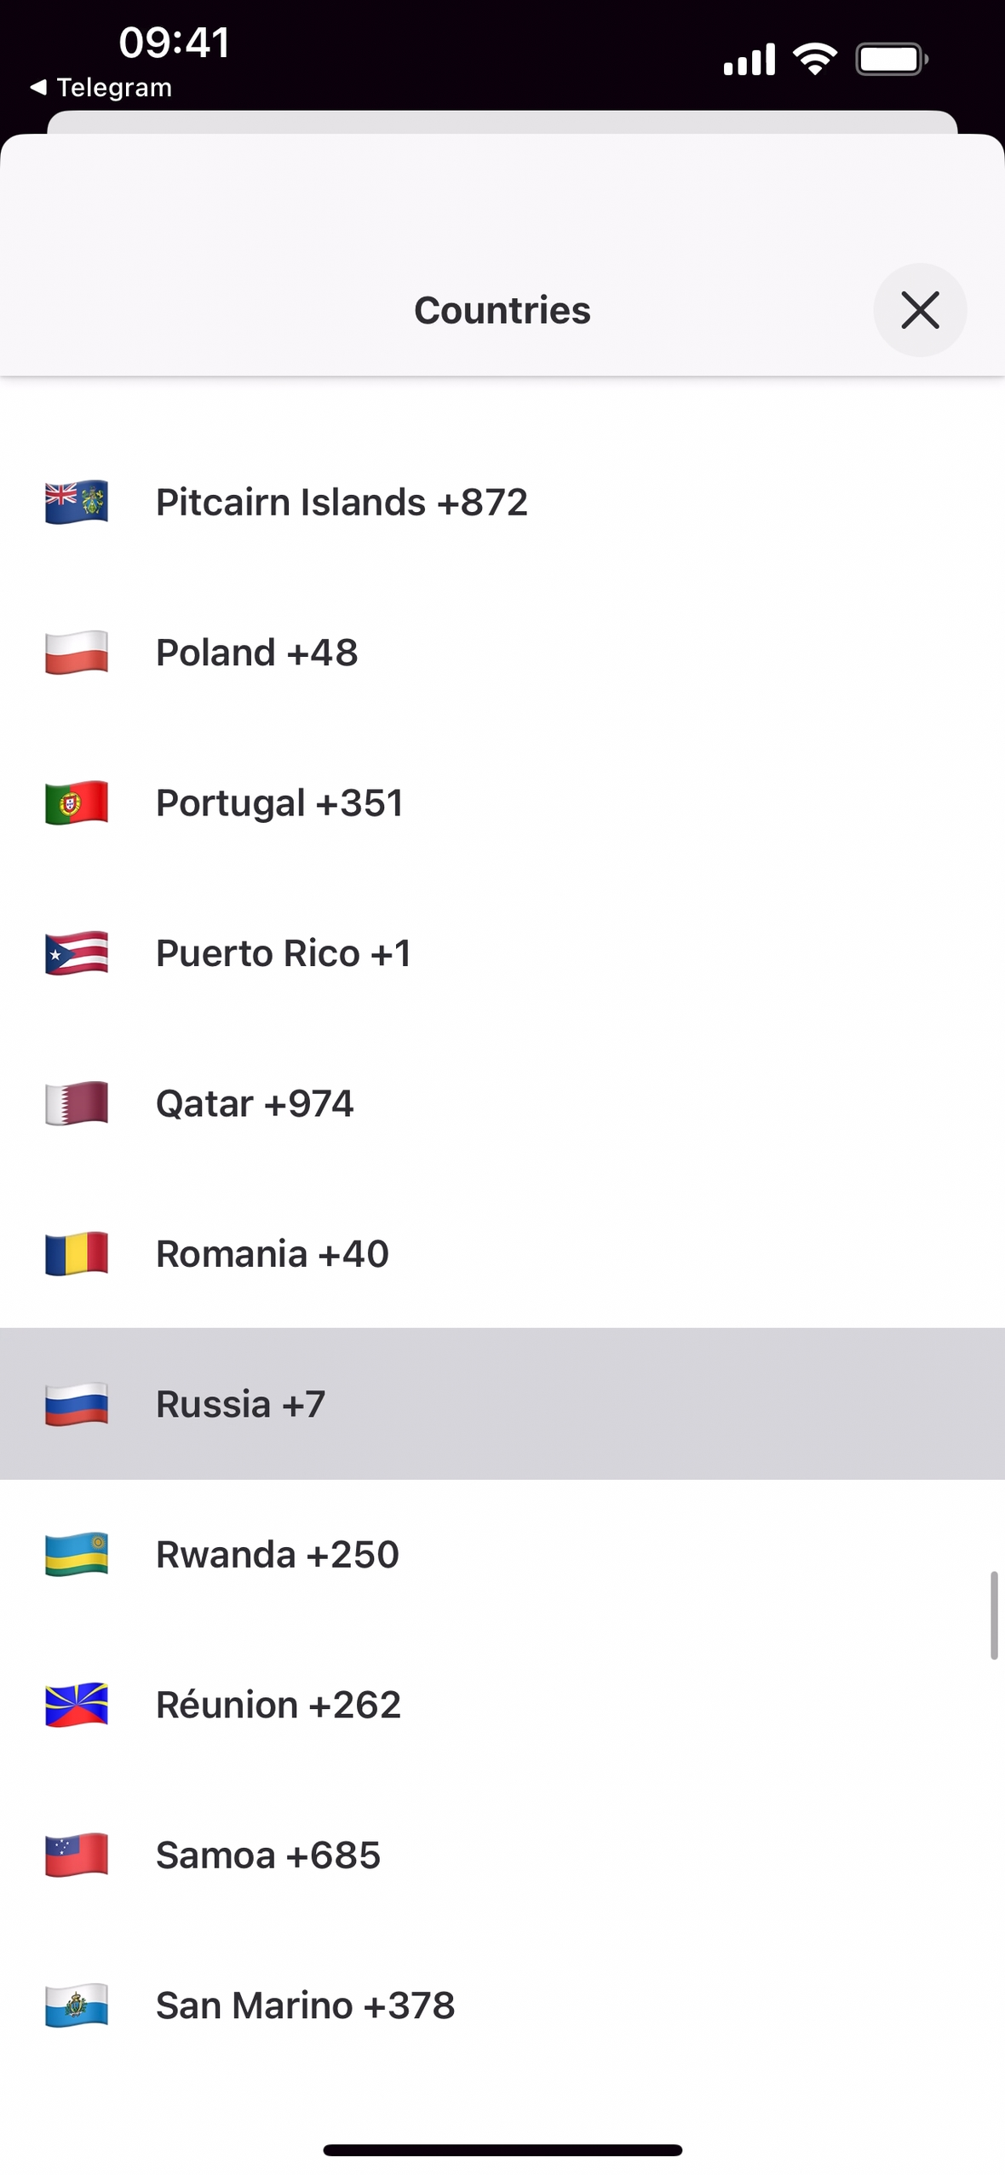This screenshot has width=1005, height=2175.
Task: Close the Countries sheet
Action: [919, 309]
